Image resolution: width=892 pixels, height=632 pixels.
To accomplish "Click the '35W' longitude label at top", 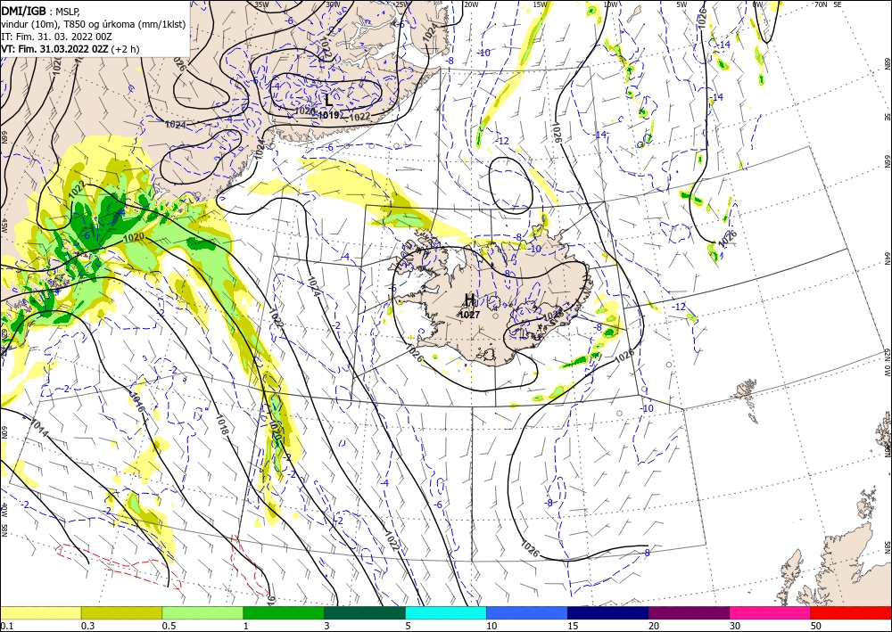I will click(261, 4).
